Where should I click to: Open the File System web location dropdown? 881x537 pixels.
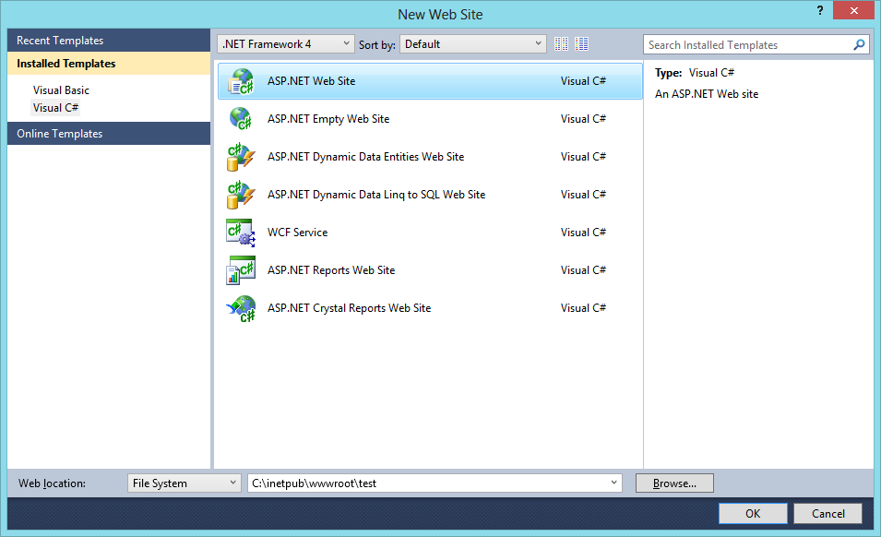[185, 483]
